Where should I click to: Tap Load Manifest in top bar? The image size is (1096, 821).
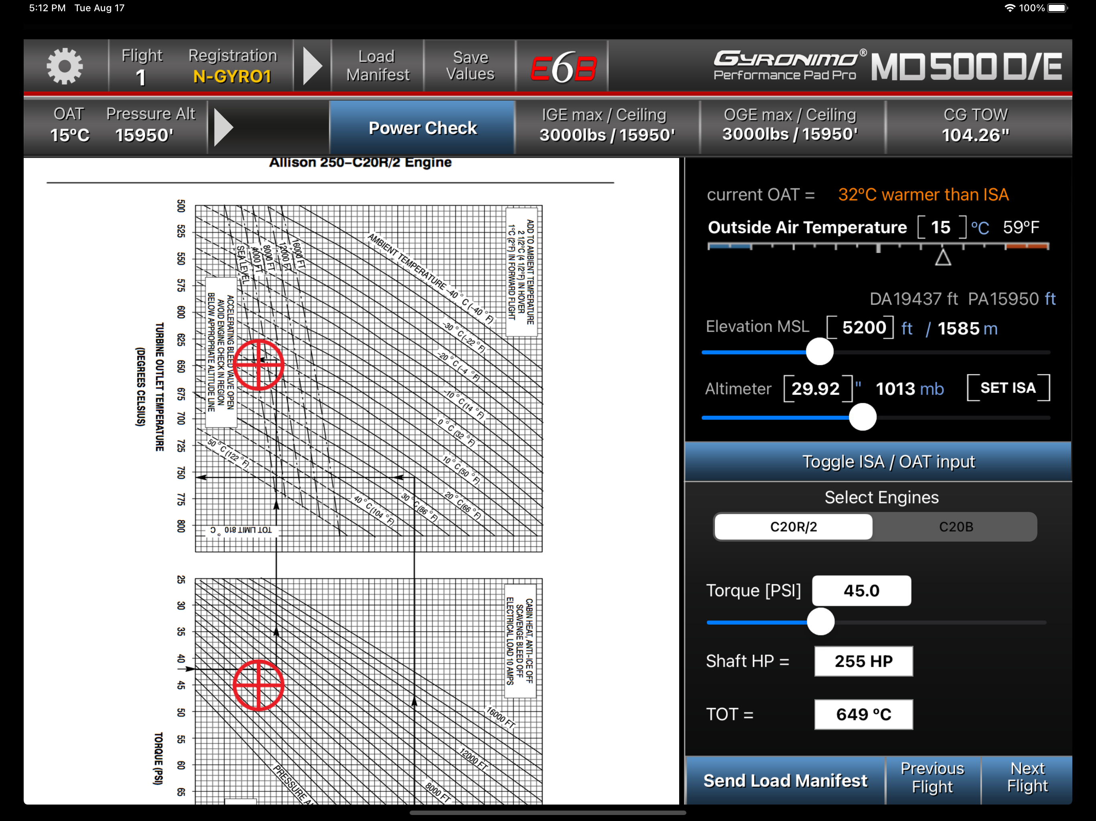(378, 66)
